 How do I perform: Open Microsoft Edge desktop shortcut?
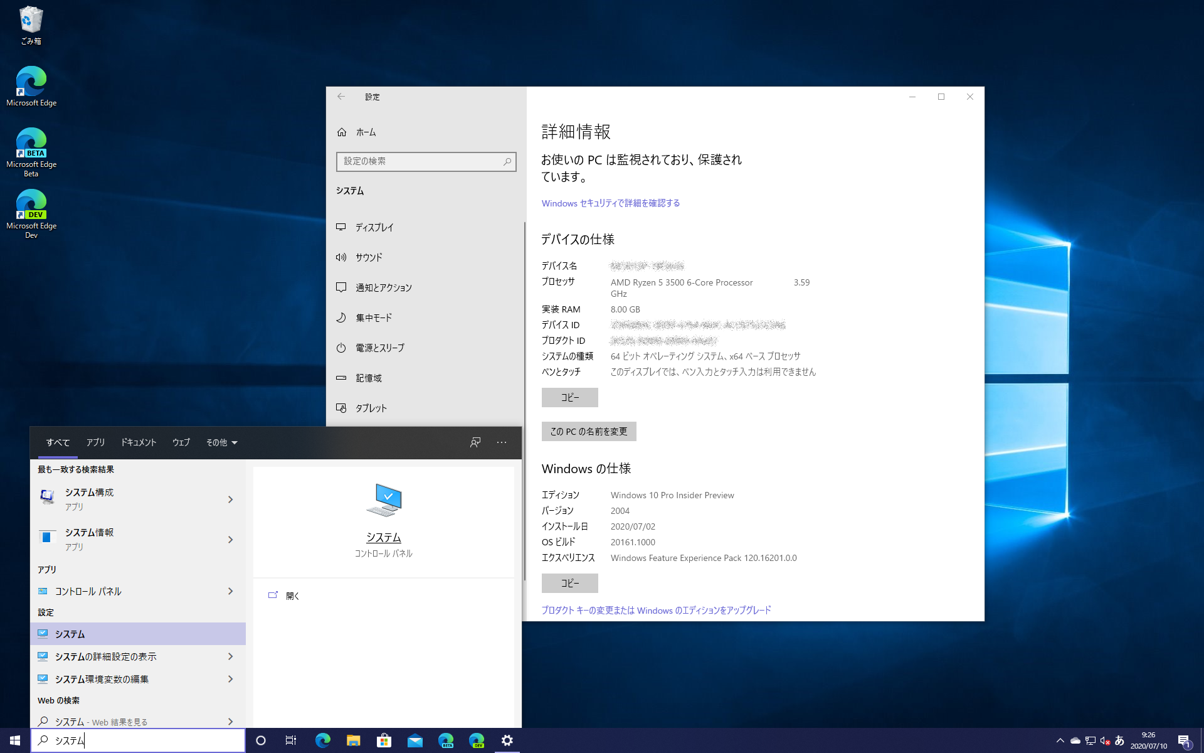[x=31, y=87]
